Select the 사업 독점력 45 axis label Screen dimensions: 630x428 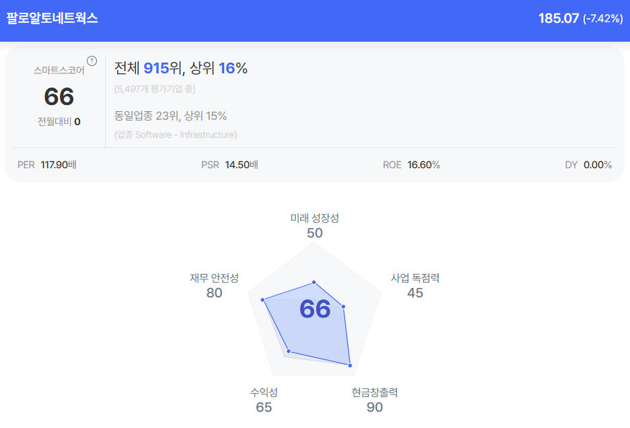415,285
